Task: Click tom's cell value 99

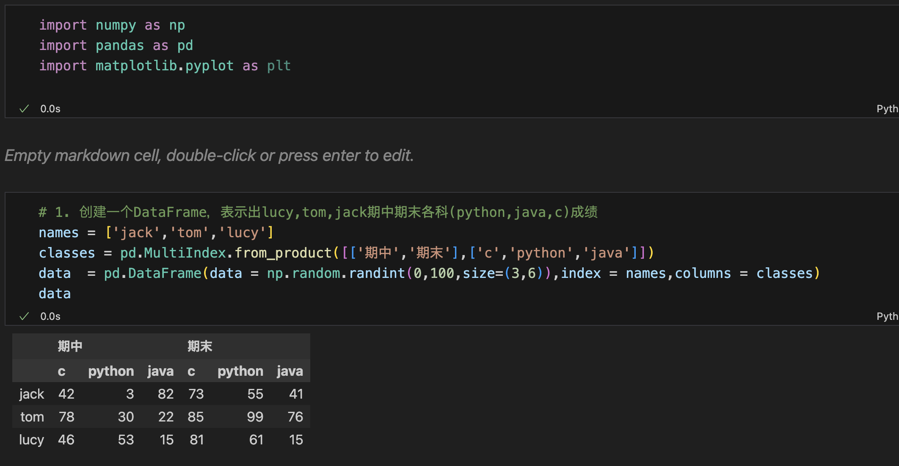Action: 255,417
